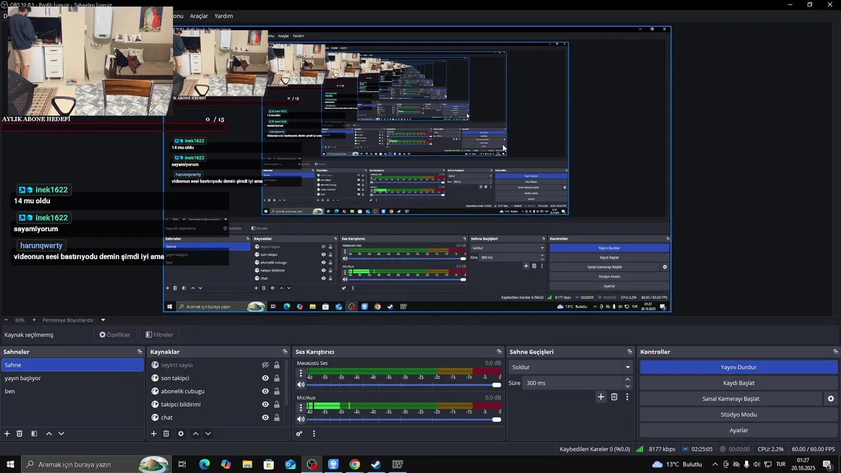Open audio mixer three-dot menu at bottom
841x473 pixels.
[x=314, y=434]
